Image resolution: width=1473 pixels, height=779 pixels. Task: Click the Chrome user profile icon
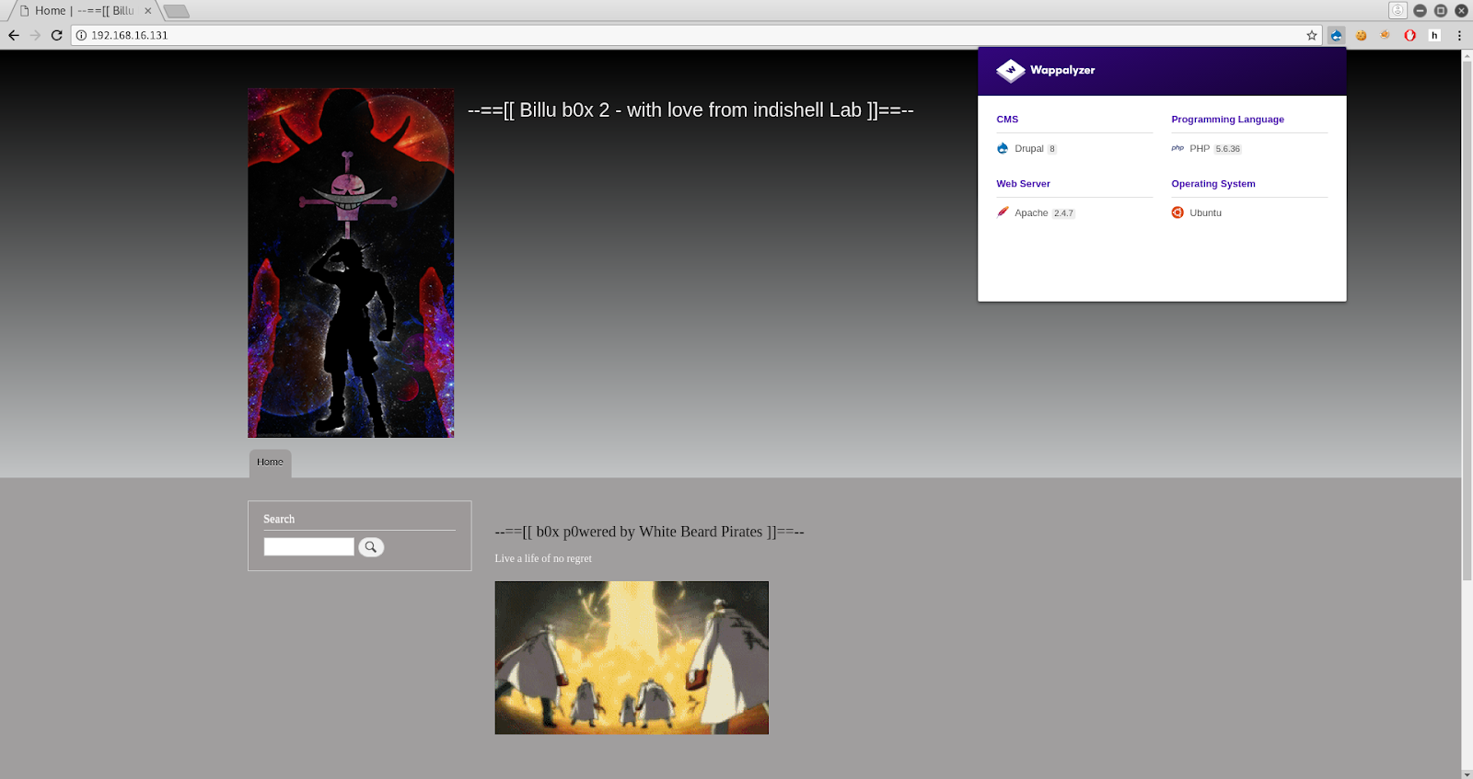(x=1398, y=10)
